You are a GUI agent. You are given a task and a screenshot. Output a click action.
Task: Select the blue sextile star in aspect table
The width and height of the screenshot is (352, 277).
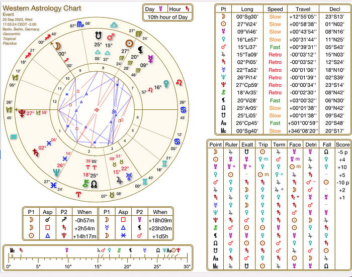[x=123, y=235]
